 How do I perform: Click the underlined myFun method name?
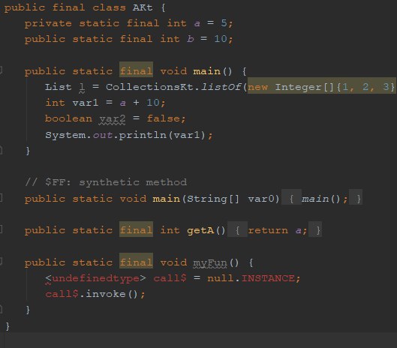tap(210, 262)
